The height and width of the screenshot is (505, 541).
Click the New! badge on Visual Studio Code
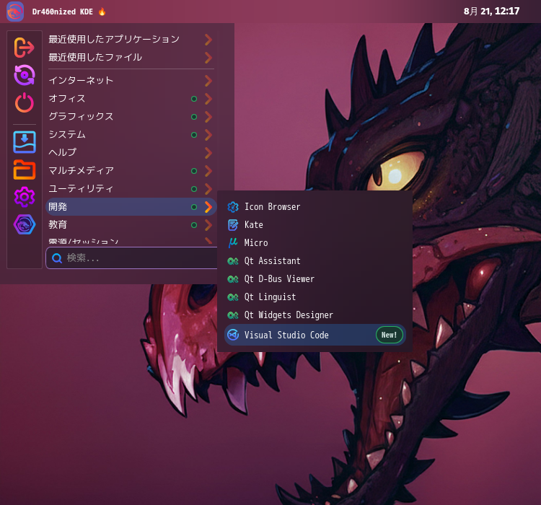[x=390, y=335]
